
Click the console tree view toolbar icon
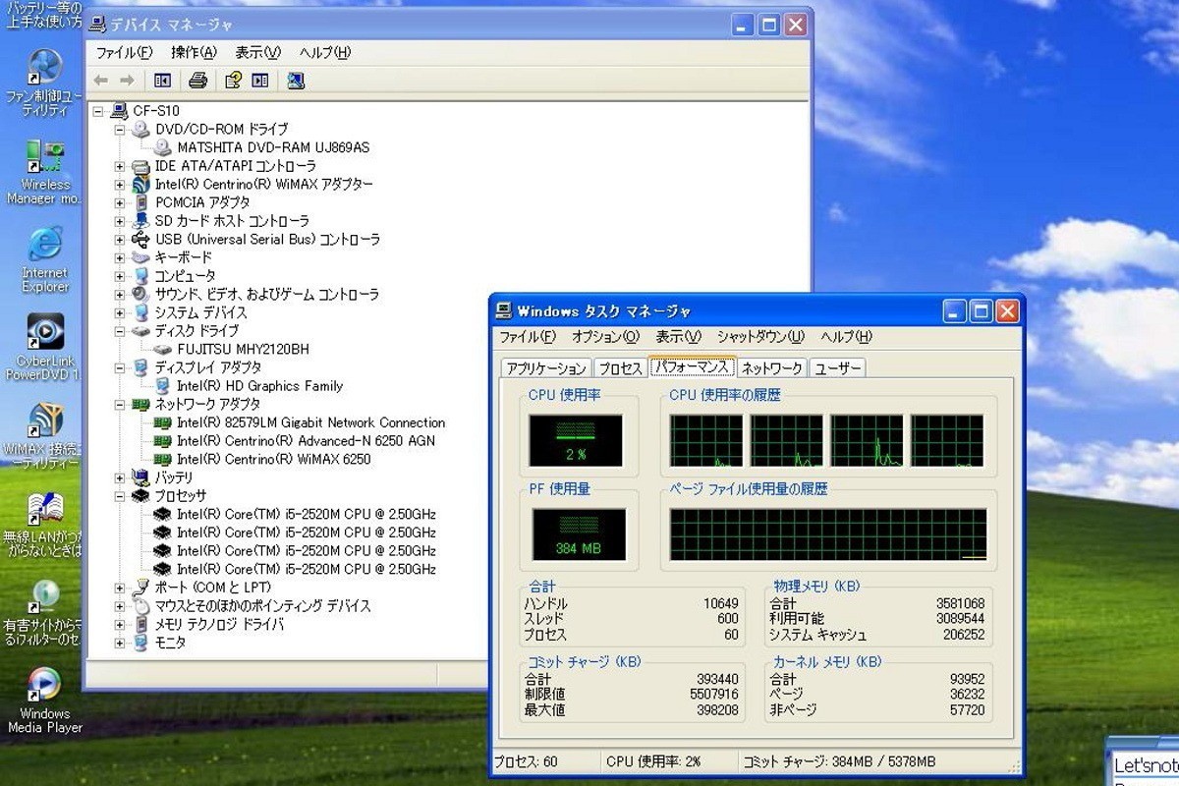click(x=162, y=81)
